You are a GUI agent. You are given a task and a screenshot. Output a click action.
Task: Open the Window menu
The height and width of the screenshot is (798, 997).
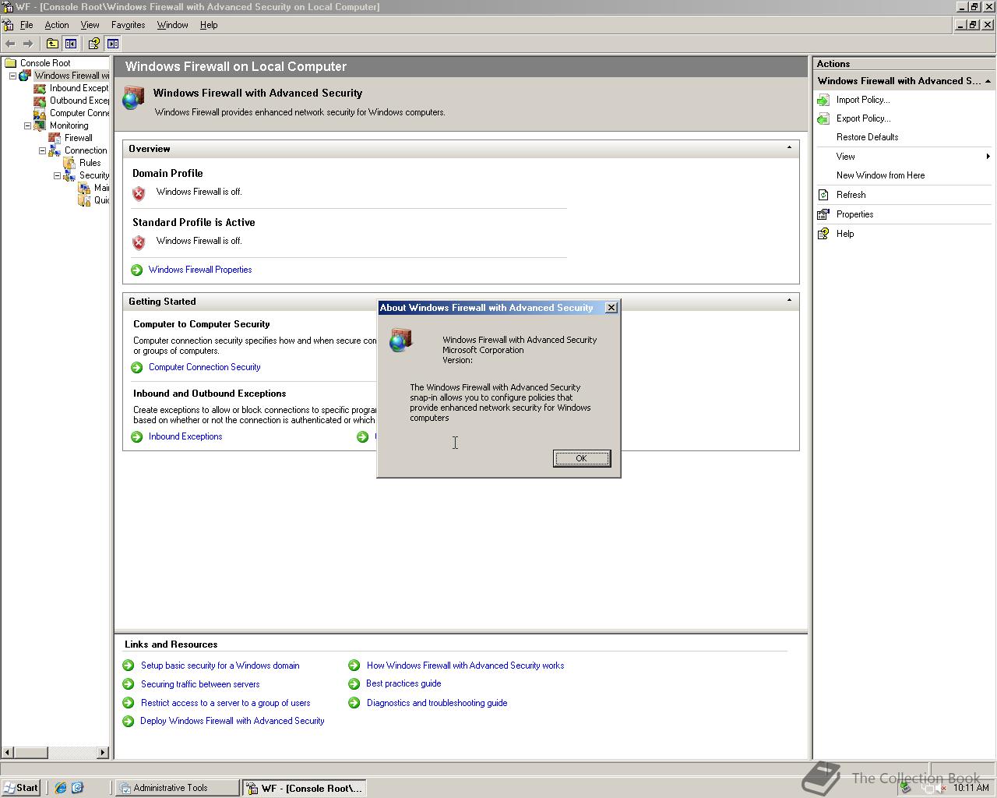[x=173, y=25]
